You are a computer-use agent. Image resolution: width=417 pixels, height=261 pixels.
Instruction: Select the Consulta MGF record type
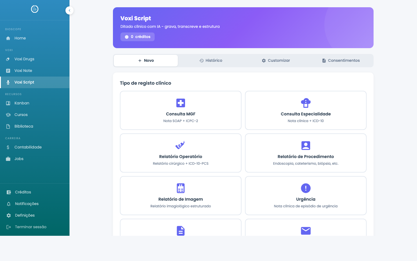click(180, 110)
